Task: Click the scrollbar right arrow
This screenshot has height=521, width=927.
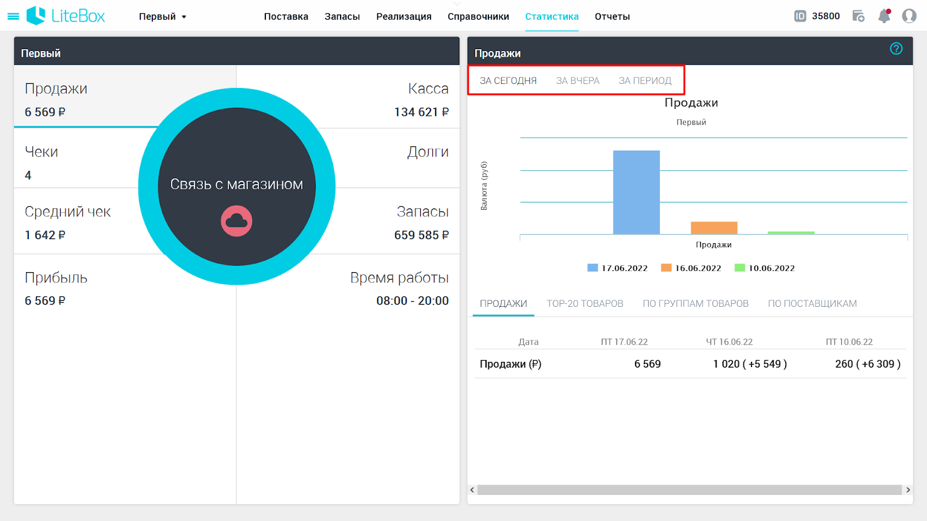Action: pos(908,490)
